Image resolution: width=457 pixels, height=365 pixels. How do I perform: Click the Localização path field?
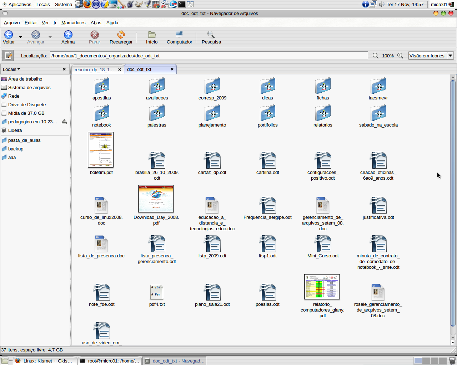[209, 56]
